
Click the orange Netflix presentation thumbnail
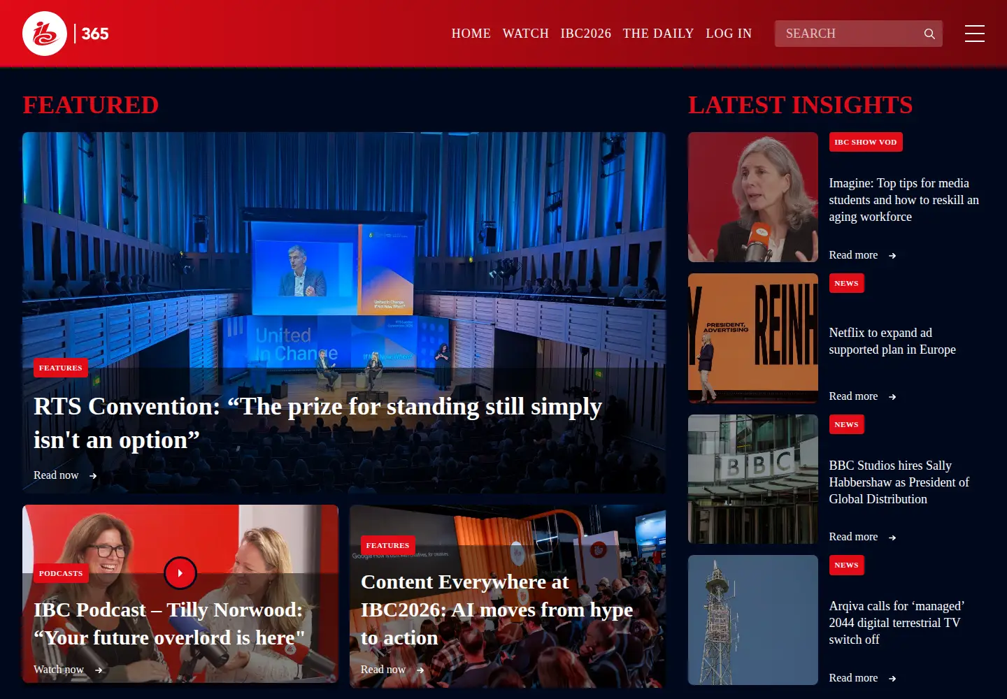[x=753, y=338]
